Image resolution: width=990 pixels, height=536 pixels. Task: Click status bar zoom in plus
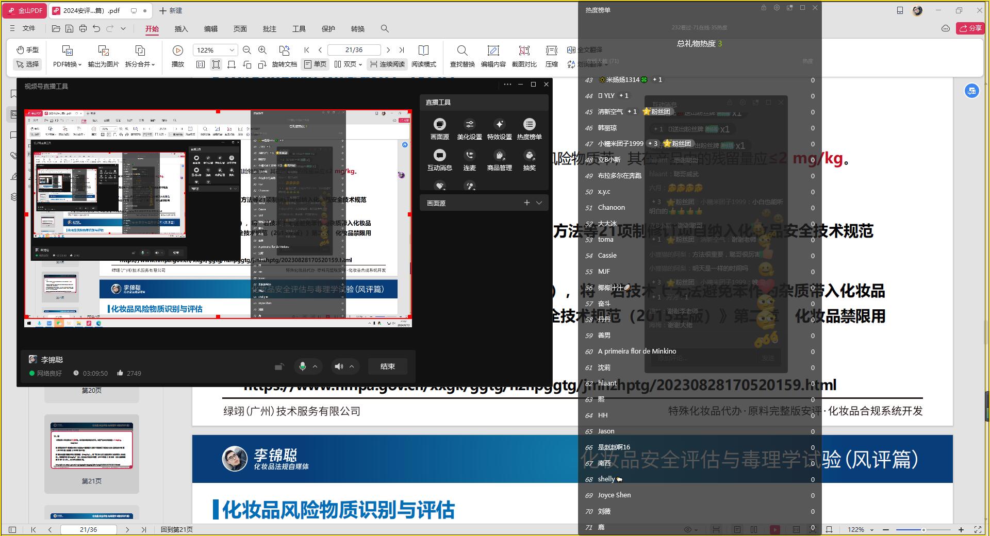(961, 529)
